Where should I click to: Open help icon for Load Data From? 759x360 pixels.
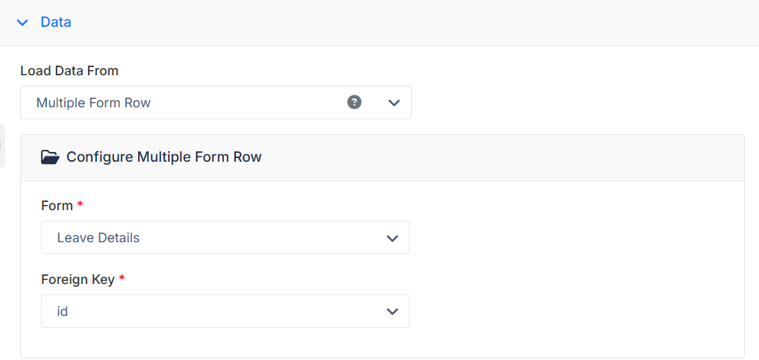[354, 102]
